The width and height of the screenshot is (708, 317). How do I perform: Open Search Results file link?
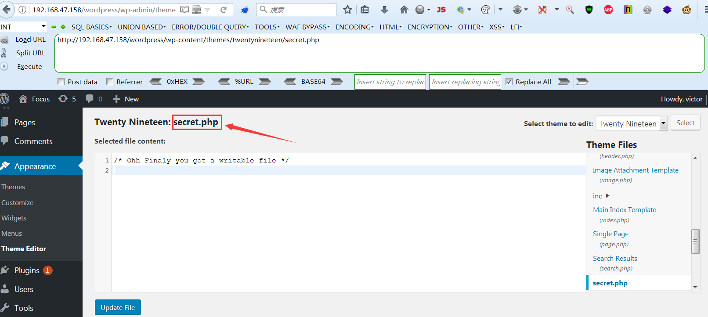[615, 259]
